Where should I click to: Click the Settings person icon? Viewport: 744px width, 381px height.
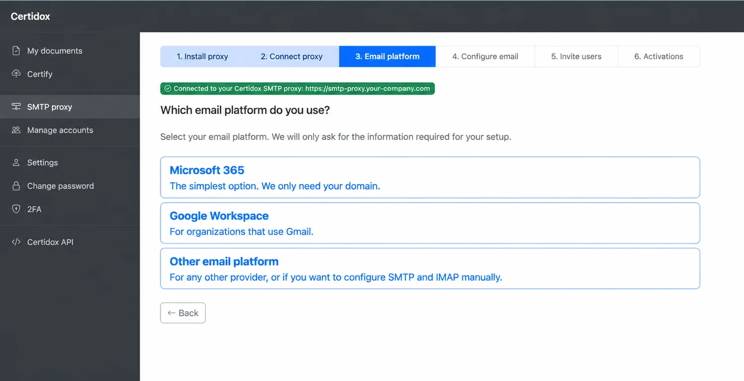pyautogui.click(x=16, y=163)
